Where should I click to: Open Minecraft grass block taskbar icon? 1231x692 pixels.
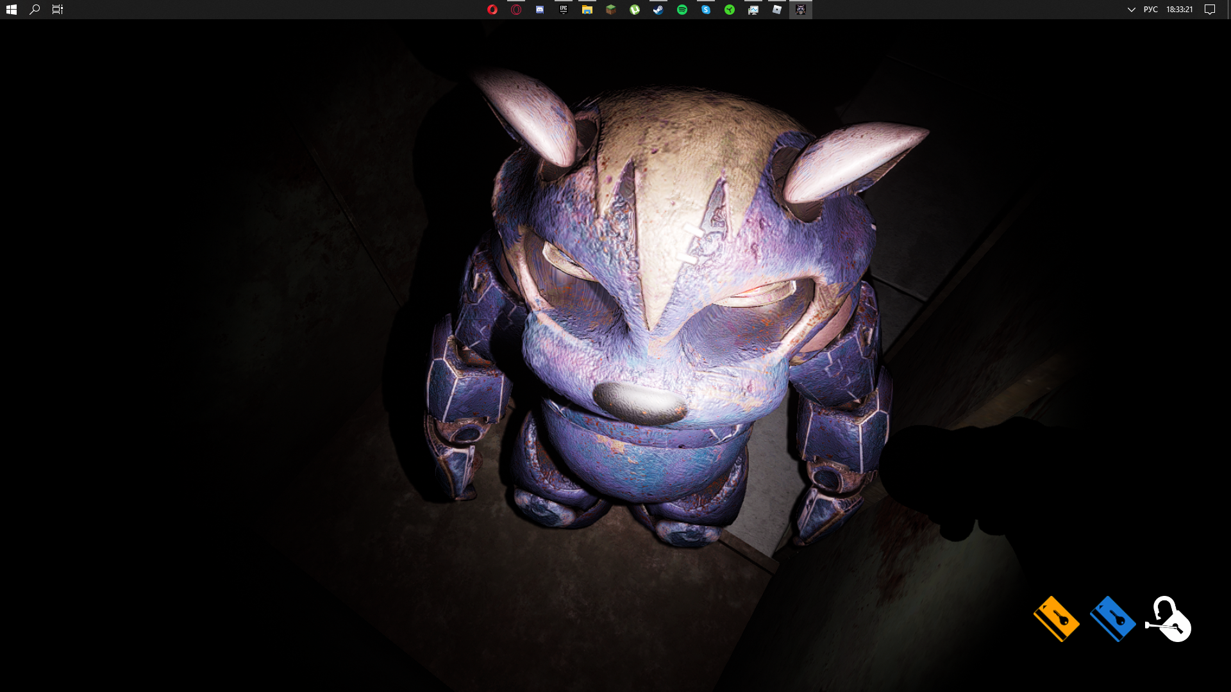(611, 10)
